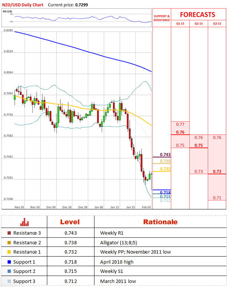The height and width of the screenshot is (287, 227).
Task: Click the red bar chart icon in table header
Action: pyautogui.click(x=24, y=222)
